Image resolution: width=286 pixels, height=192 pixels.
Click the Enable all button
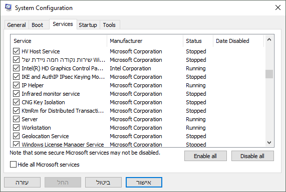[x=205, y=156]
